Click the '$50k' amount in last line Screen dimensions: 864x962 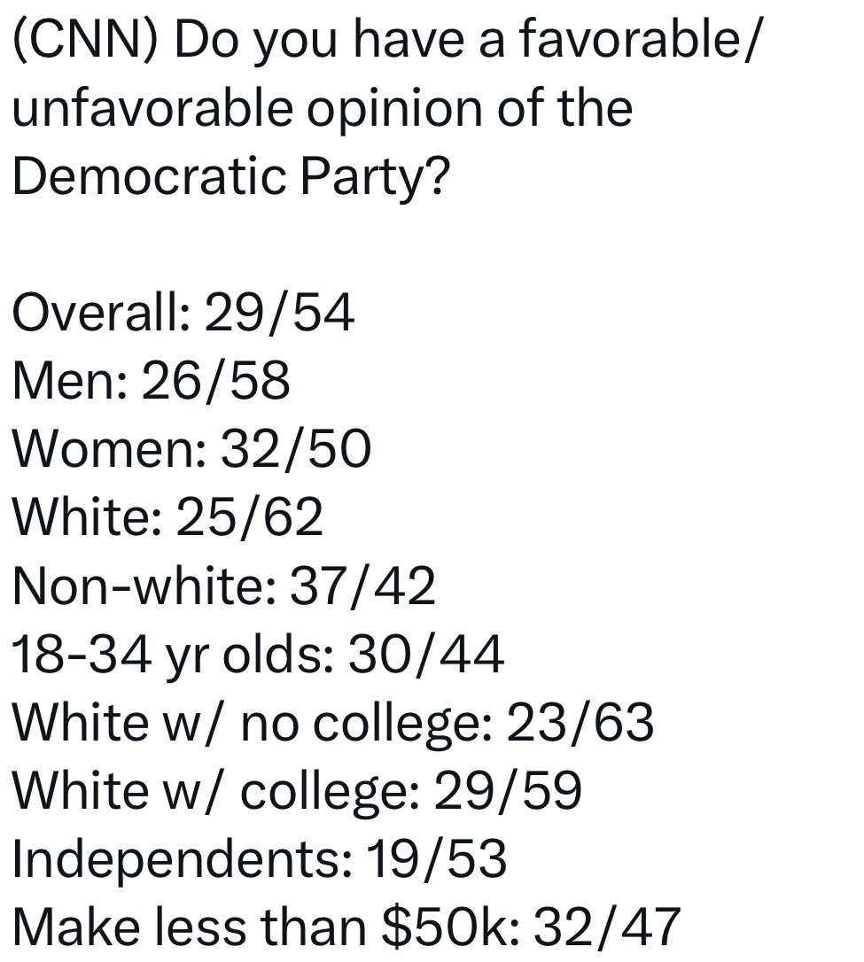[451, 927]
